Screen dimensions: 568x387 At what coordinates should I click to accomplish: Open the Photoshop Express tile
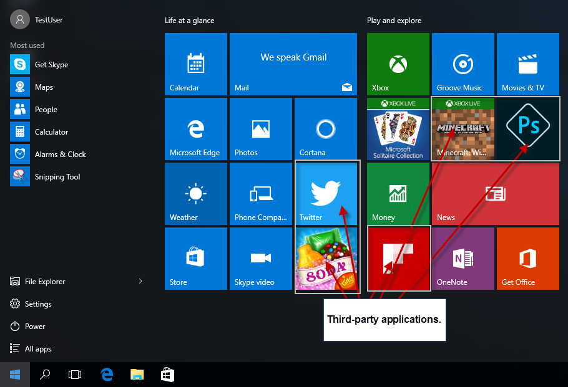(528, 129)
